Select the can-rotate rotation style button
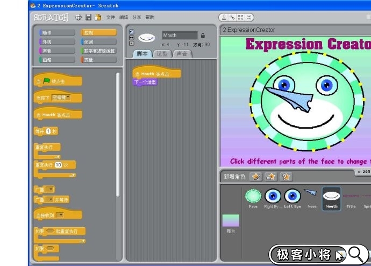Viewport: 371px width, 266px height. [132, 32]
